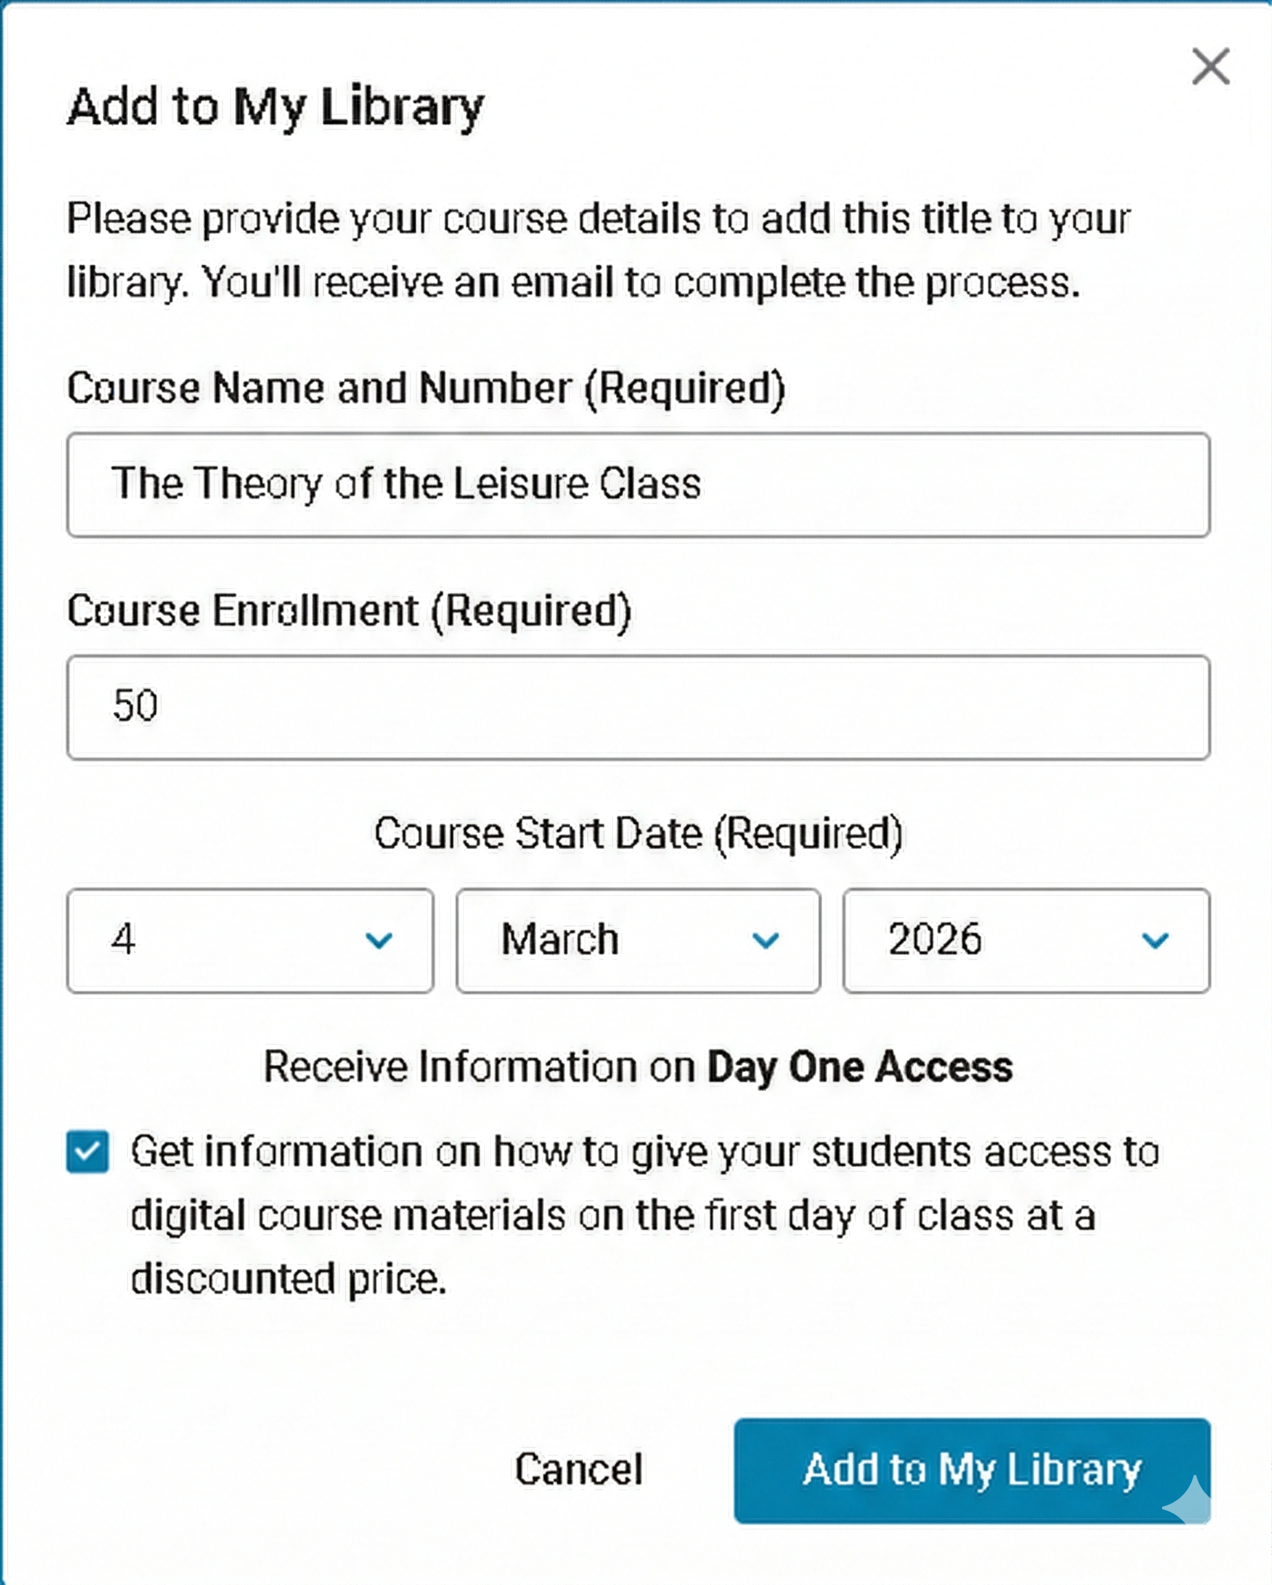Click the Course Name and Number label
Screen dimensions: 1272x1585
point(426,387)
